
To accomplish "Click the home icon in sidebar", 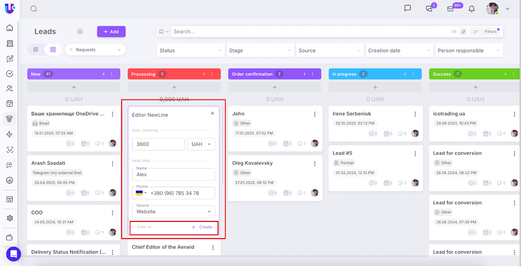I will (10, 28).
